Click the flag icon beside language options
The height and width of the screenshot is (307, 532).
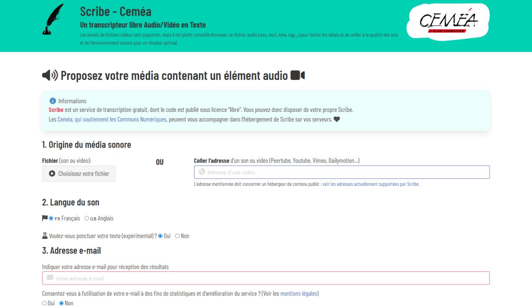tap(45, 218)
